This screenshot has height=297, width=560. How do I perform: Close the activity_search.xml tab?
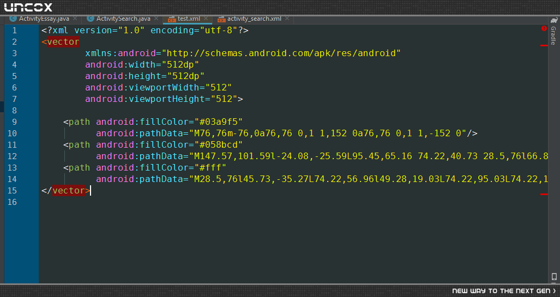click(287, 18)
